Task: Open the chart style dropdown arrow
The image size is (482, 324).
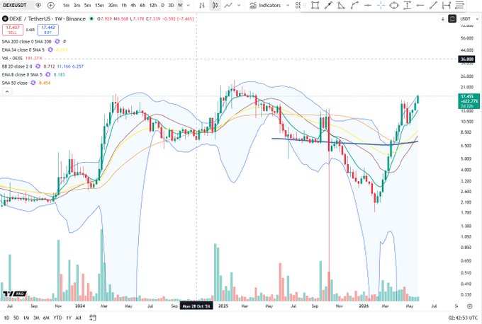Action: pyautogui.click(x=239, y=5)
